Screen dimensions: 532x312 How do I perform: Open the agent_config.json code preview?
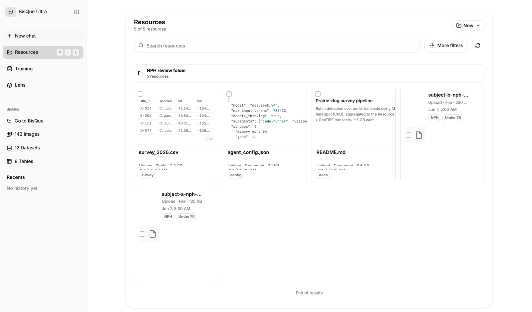[x=265, y=117]
